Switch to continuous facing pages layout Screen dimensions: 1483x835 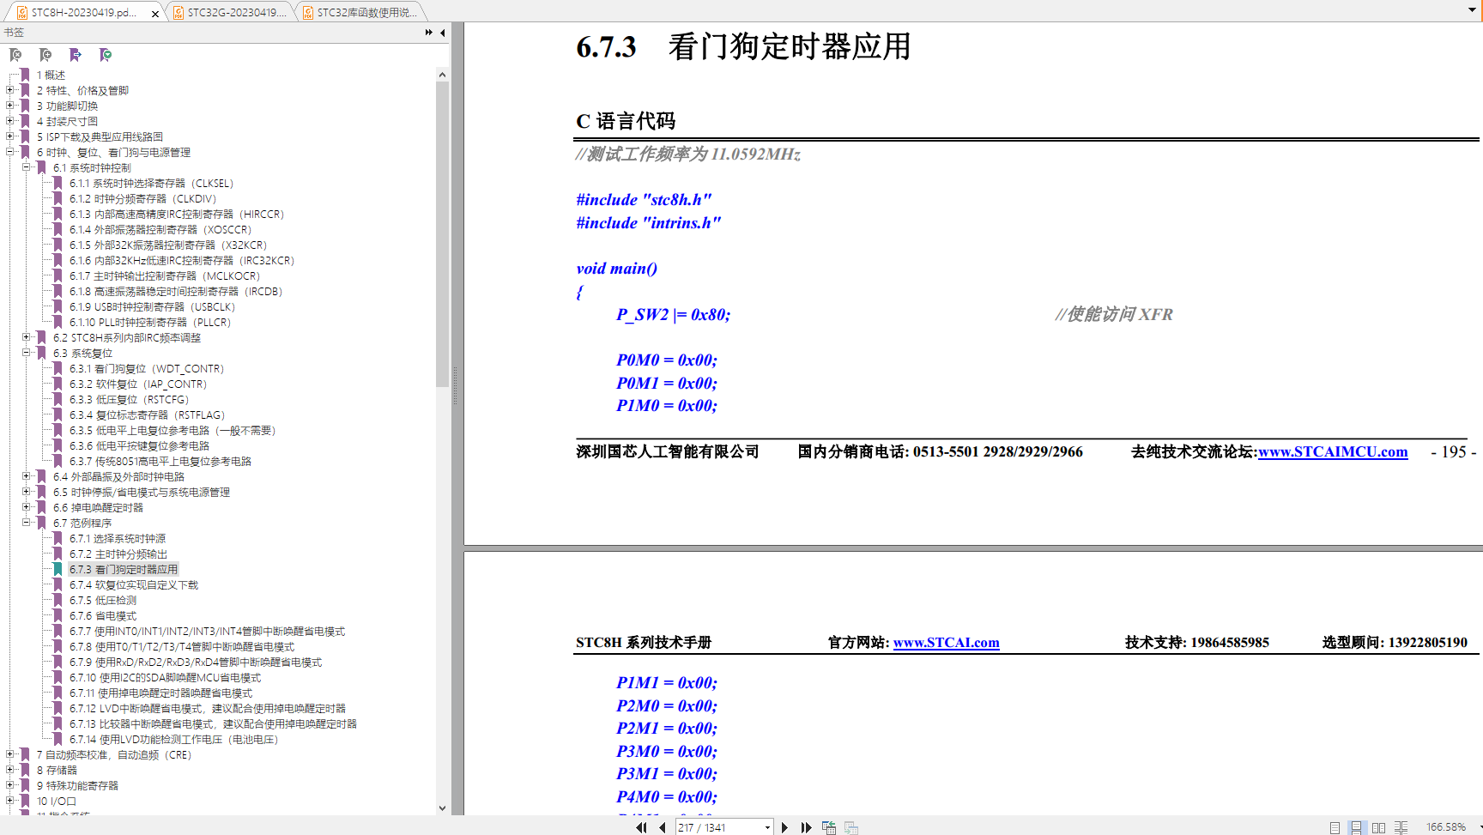tap(1401, 827)
